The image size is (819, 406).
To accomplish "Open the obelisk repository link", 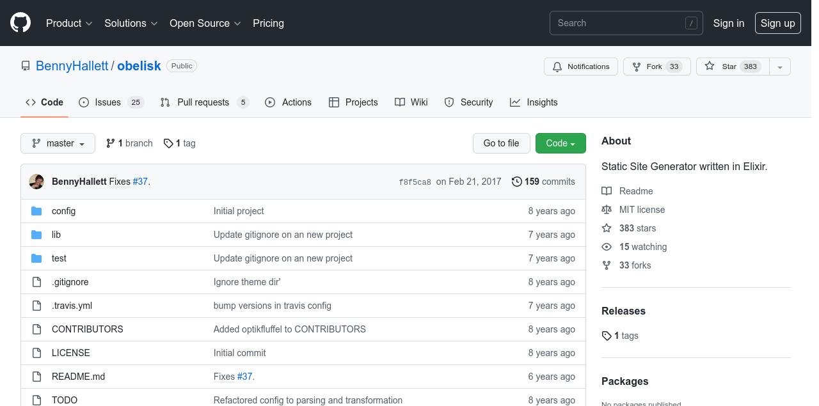I will pyautogui.click(x=139, y=66).
